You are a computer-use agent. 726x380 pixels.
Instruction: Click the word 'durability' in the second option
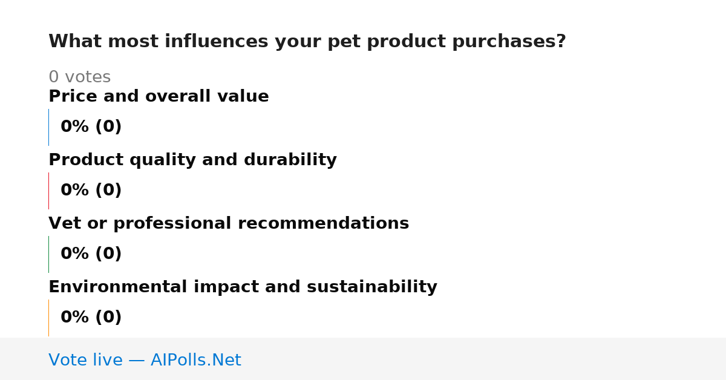[290, 160]
